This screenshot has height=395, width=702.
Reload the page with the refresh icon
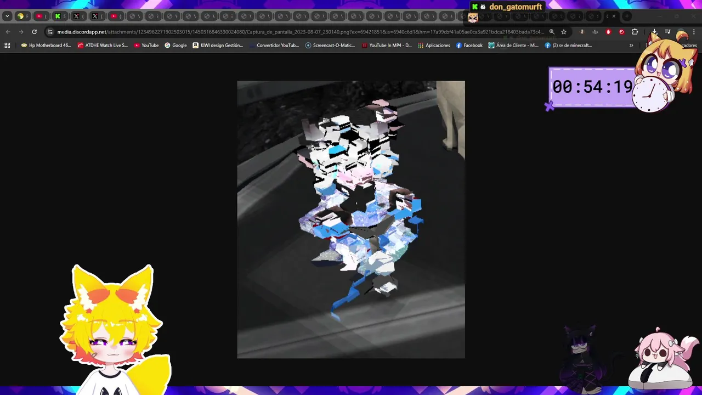(x=34, y=32)
